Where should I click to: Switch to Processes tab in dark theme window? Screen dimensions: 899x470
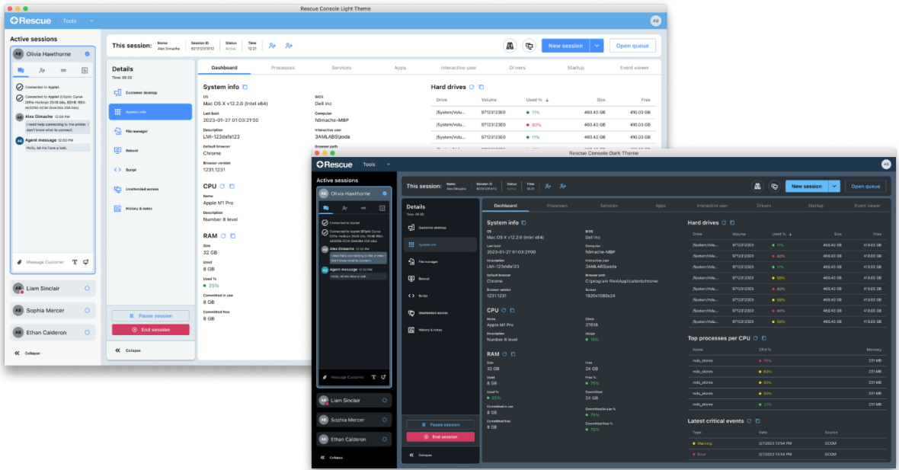pos(557,206)
